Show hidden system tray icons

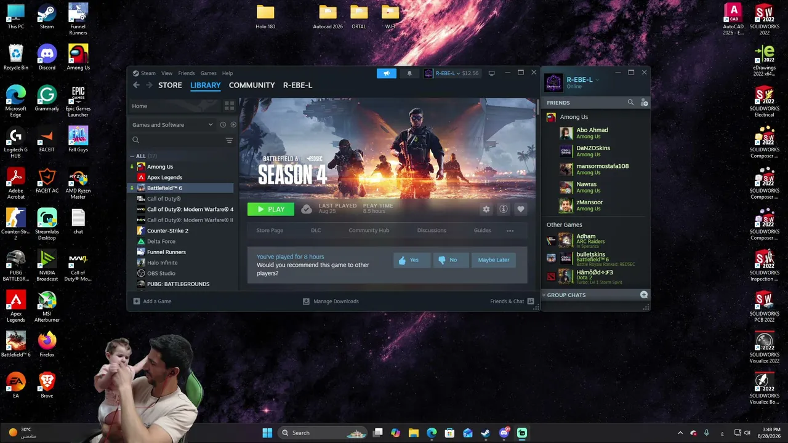(x=680, y=433)
